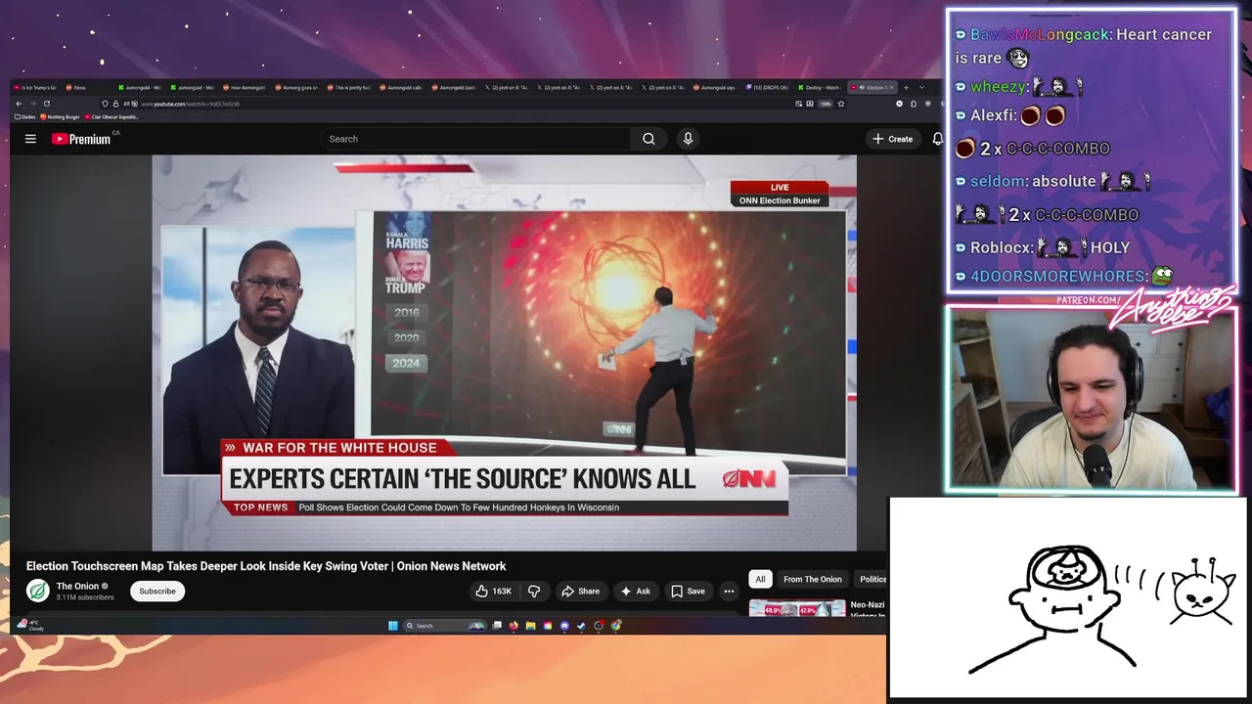Click the Share button below video

580,591
